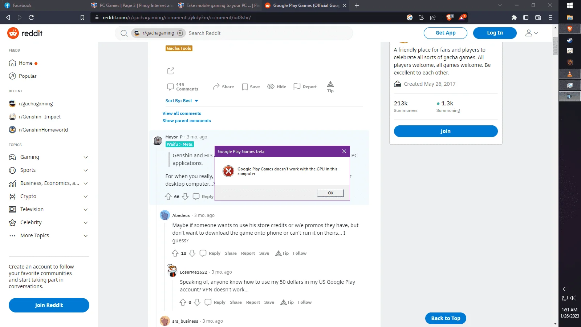Click the Get App button
Viewport: 581px width, 327px height.
click(446, 33)
